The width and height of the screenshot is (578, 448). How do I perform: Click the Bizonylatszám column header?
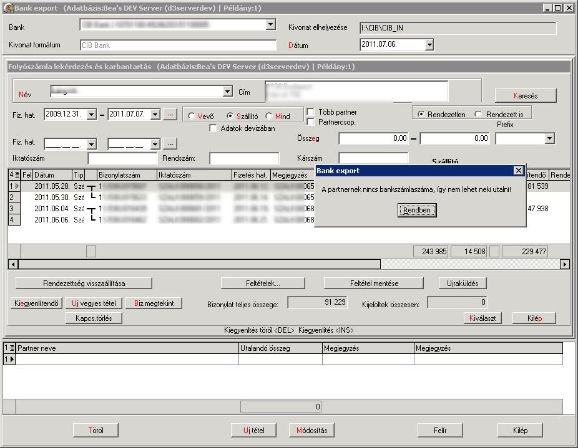click(x=127, y=175)
